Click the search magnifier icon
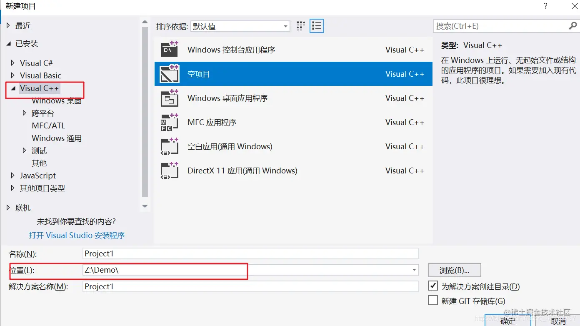This screenshot has width=580, height=326. pyautogui.click(x=573, y=26)
